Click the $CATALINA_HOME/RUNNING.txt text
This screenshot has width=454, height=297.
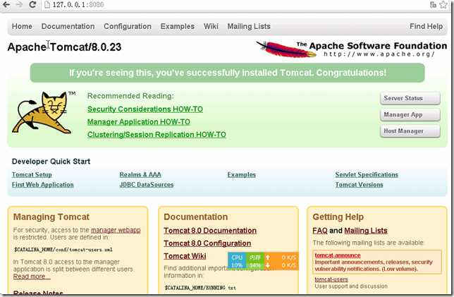click(200, 288)
